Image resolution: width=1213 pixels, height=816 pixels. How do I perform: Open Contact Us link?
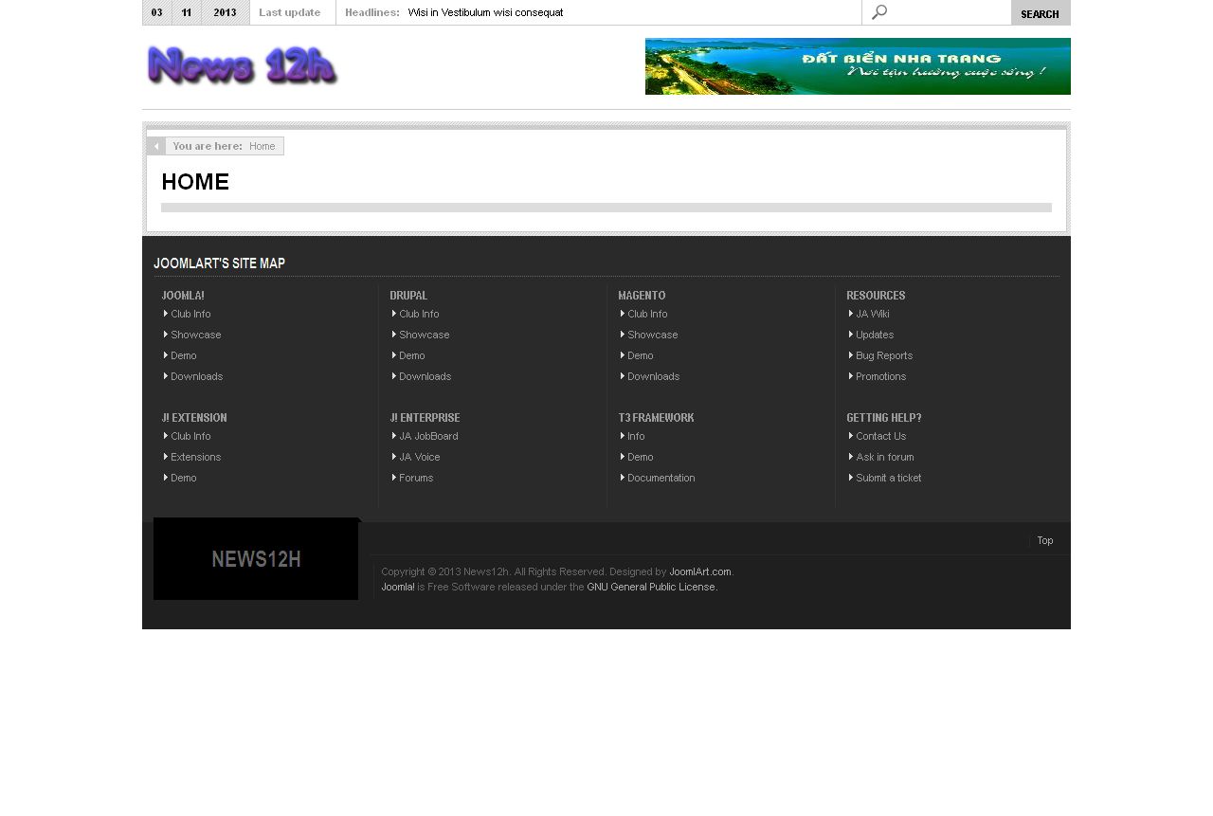881,436
